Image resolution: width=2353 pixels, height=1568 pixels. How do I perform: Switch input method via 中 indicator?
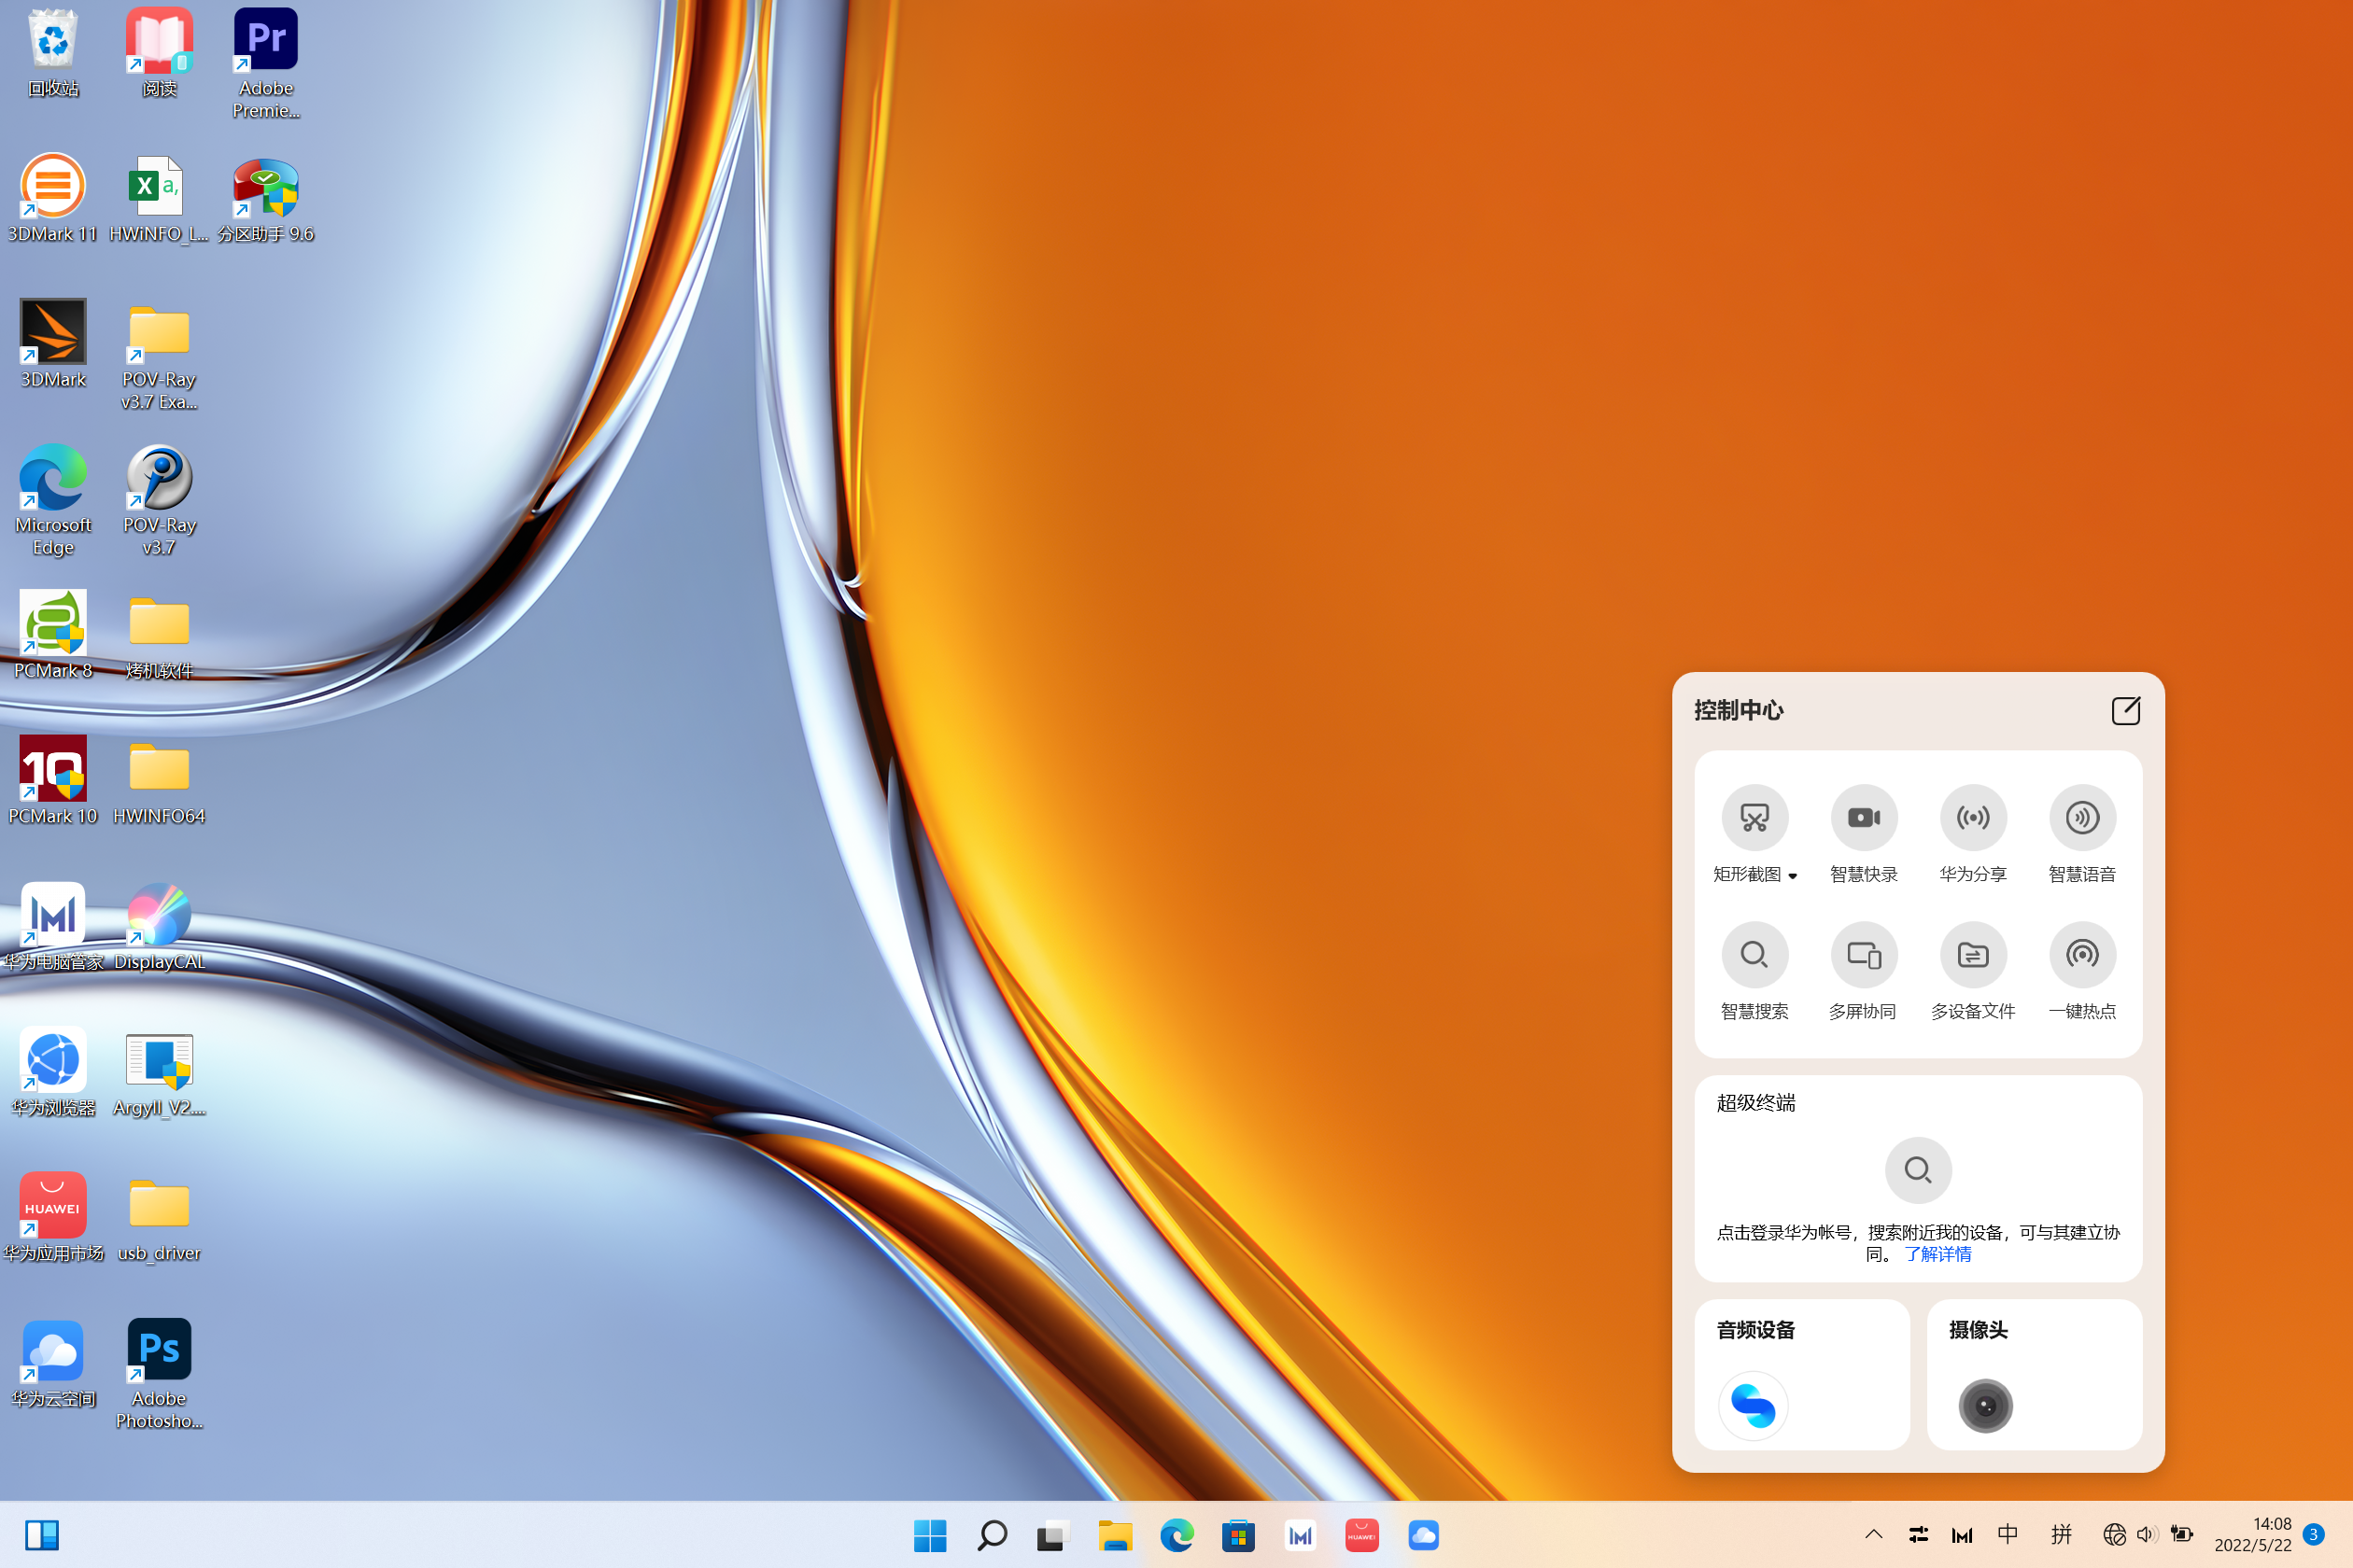2007,1534
